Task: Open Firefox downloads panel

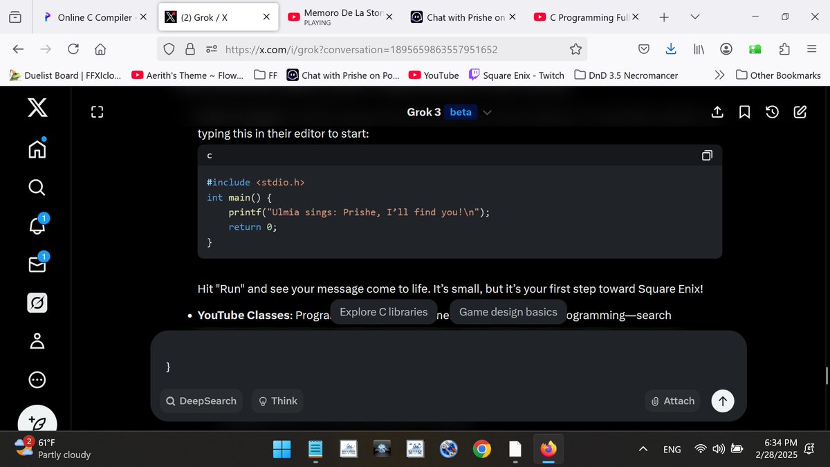Action: coord(670,49)
